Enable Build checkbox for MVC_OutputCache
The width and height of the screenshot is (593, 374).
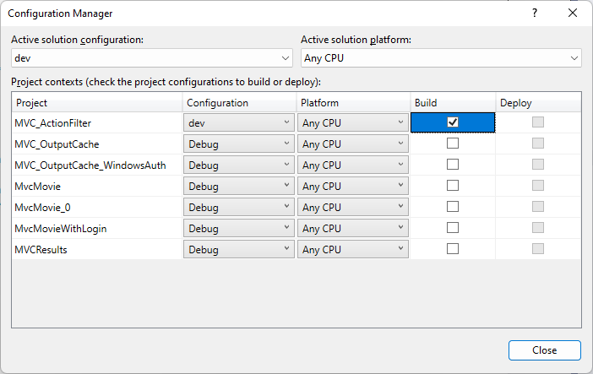click(x=453, y=144)
